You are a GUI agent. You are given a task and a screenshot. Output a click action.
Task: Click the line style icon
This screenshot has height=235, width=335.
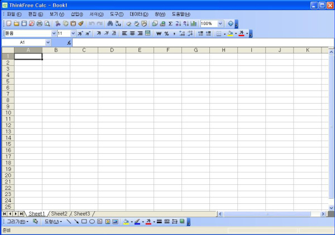click(x=159, y=222)
